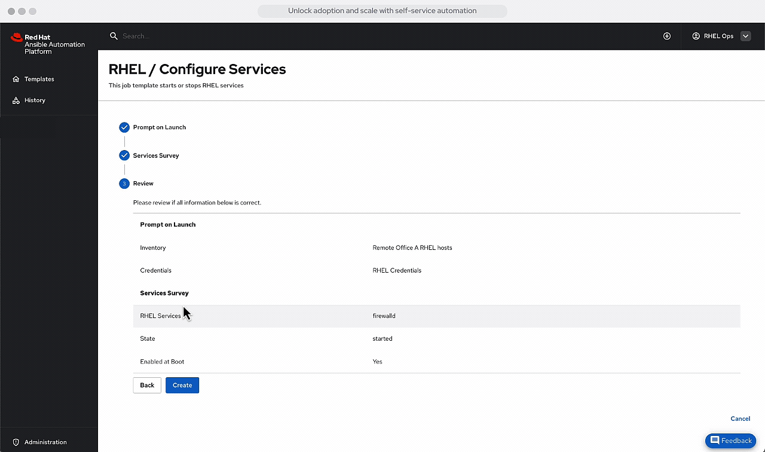Click the Templates home icon

click(16, 79)
